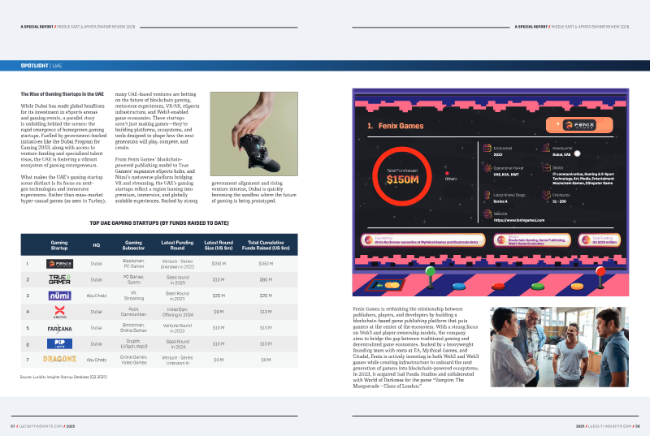Click heading 'The Rise of Gaming Startups in the UAE'

pos(63,94)
